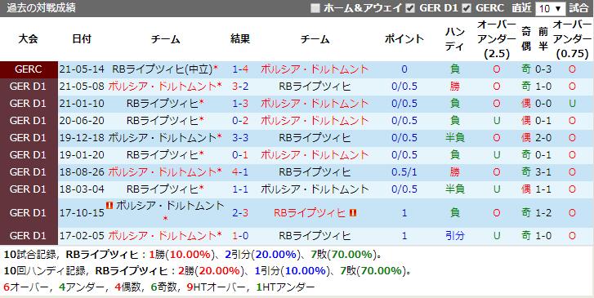This screenshot has height=298, width=594.
Task: Uncheck the GER D1 filter checkbox
Action: click(x=410, y=8)
